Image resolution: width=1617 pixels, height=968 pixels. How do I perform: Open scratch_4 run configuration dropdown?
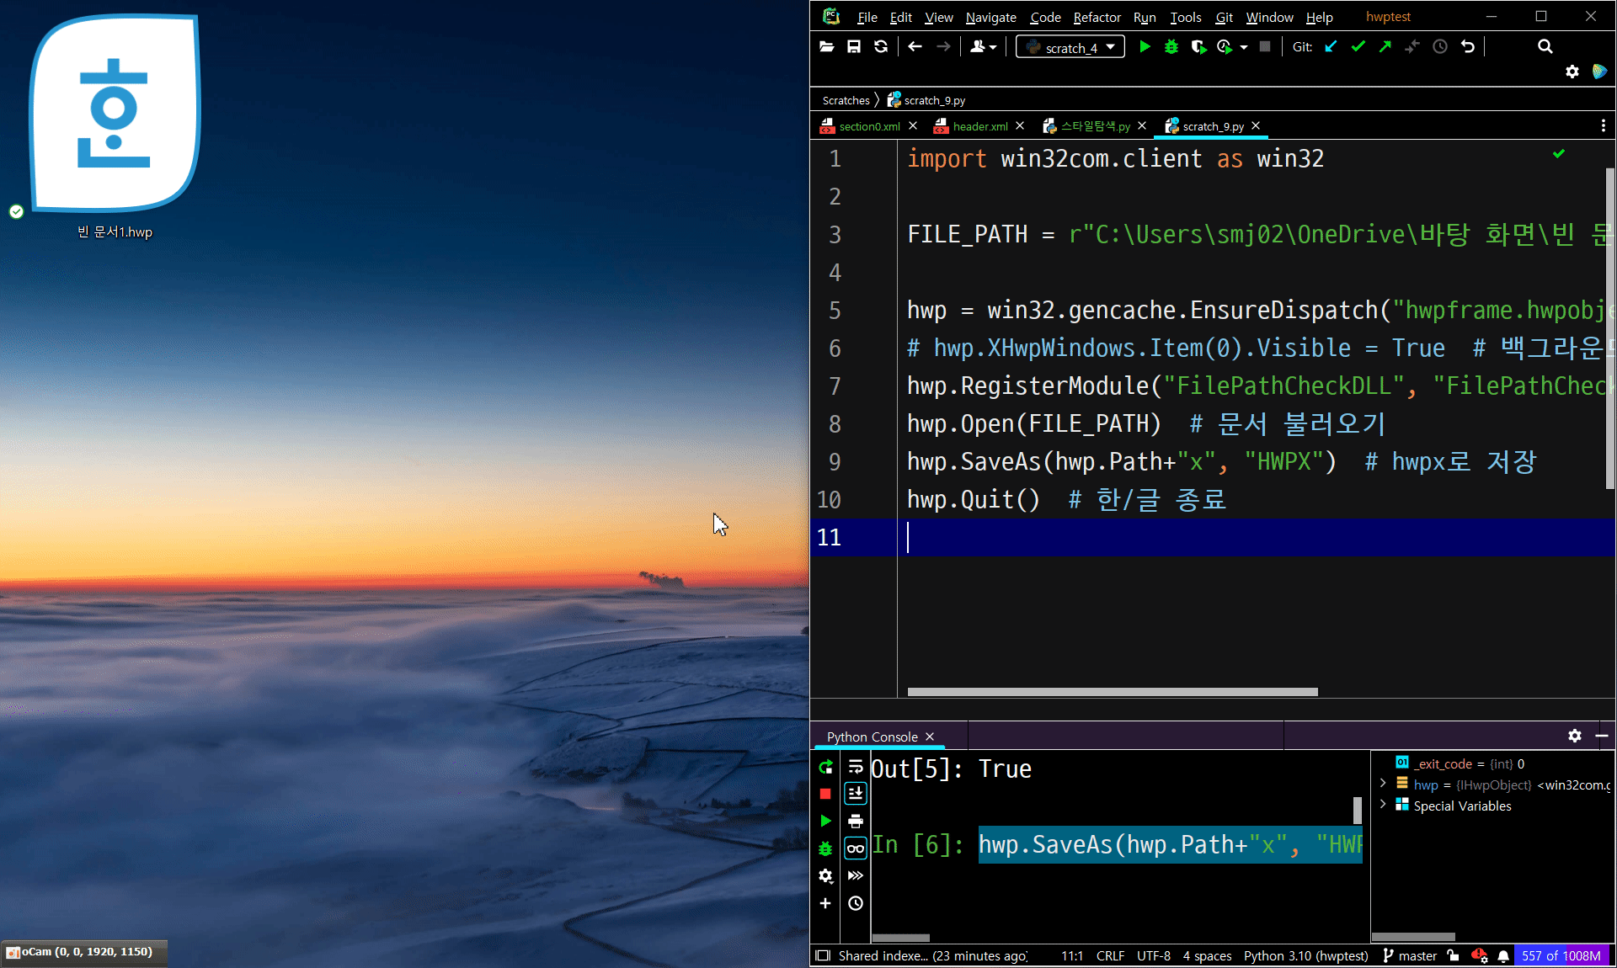(x=1070, y=47)
